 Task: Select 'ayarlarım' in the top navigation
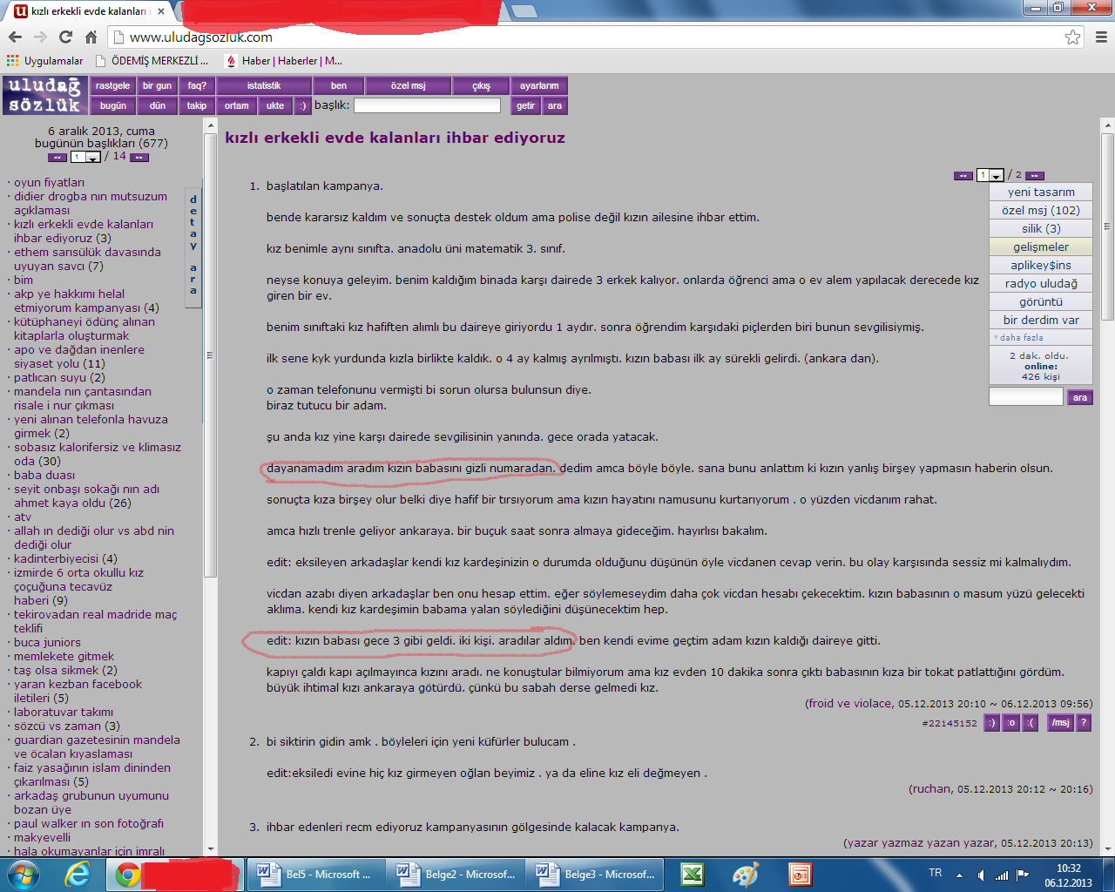click(539, 85)
